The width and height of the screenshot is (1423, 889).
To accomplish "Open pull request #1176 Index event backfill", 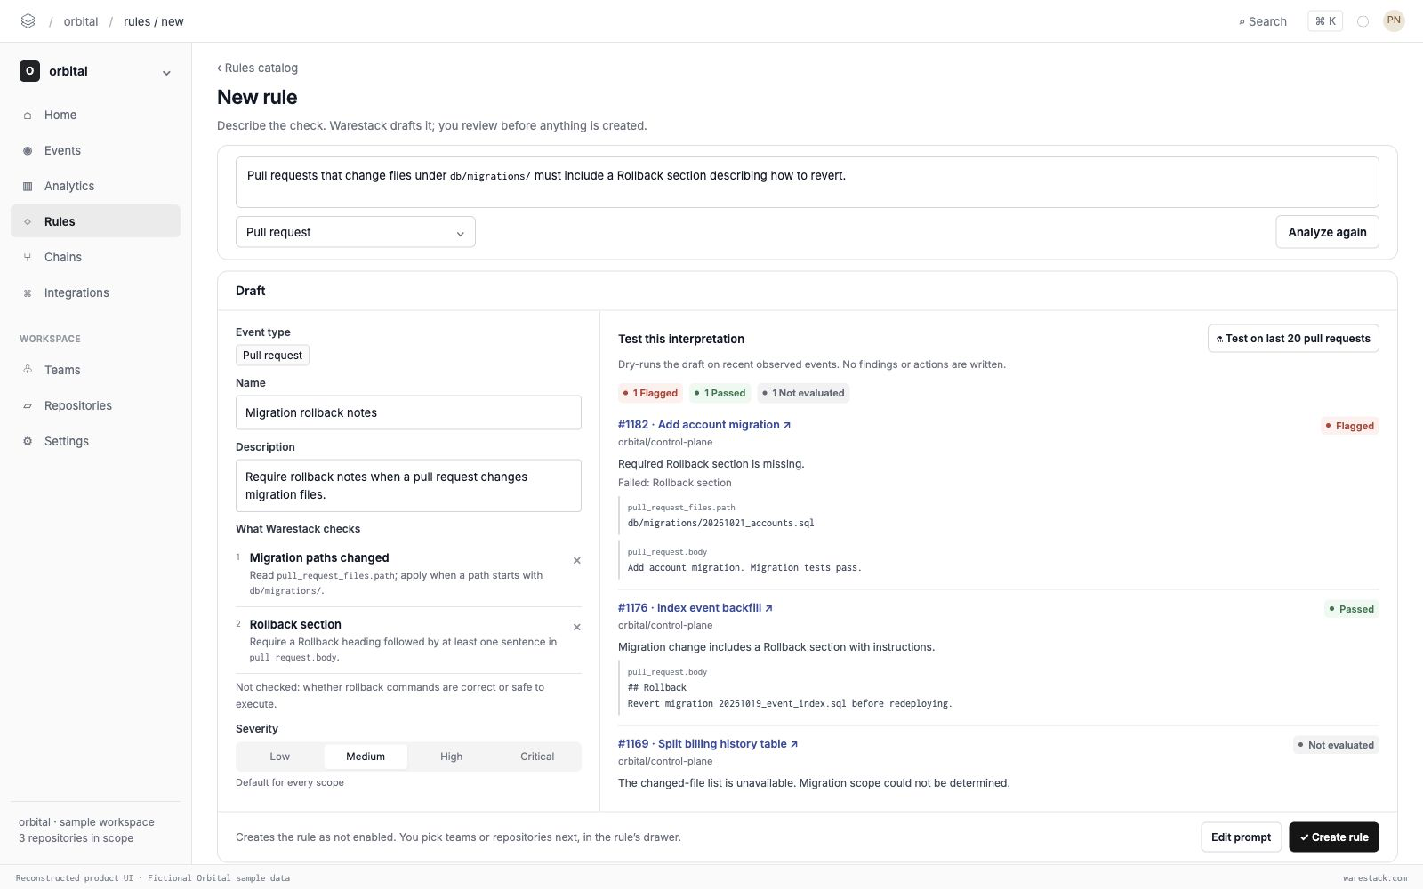I will point(695,608).
